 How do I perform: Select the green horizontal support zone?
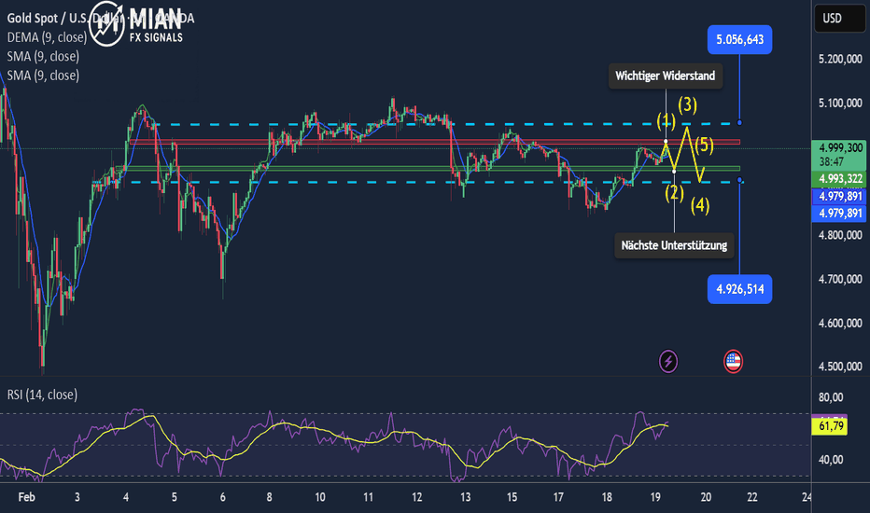(428, 168)
